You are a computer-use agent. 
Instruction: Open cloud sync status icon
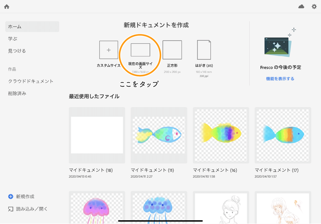coord(301,7)
